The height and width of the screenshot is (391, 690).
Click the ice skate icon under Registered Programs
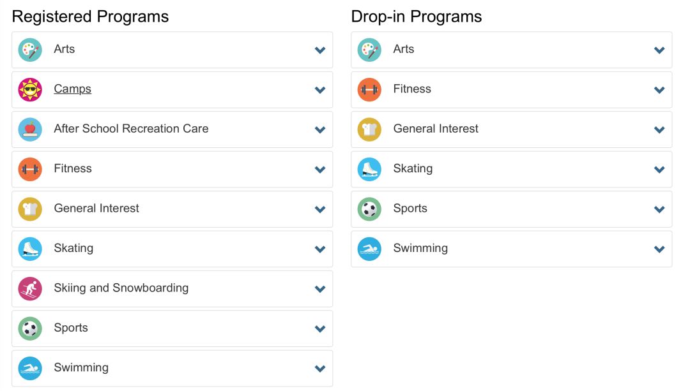point(30,249)
